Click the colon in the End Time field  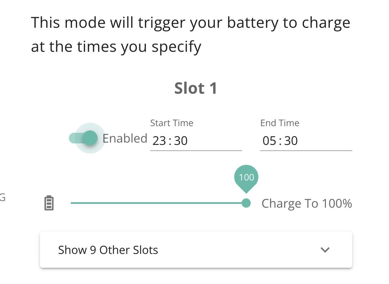[x=280, y=141]
